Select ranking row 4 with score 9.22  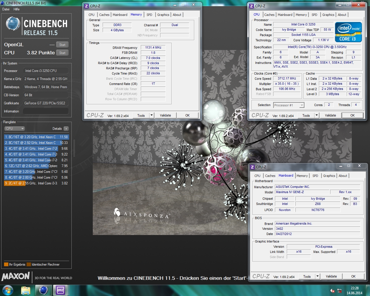coord(36,154)
